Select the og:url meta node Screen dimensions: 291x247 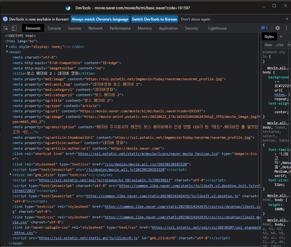pos(109,111)
